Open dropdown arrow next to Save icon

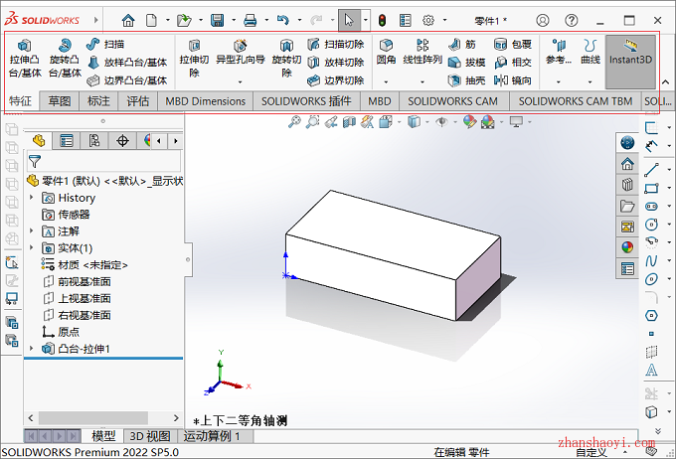234,20
